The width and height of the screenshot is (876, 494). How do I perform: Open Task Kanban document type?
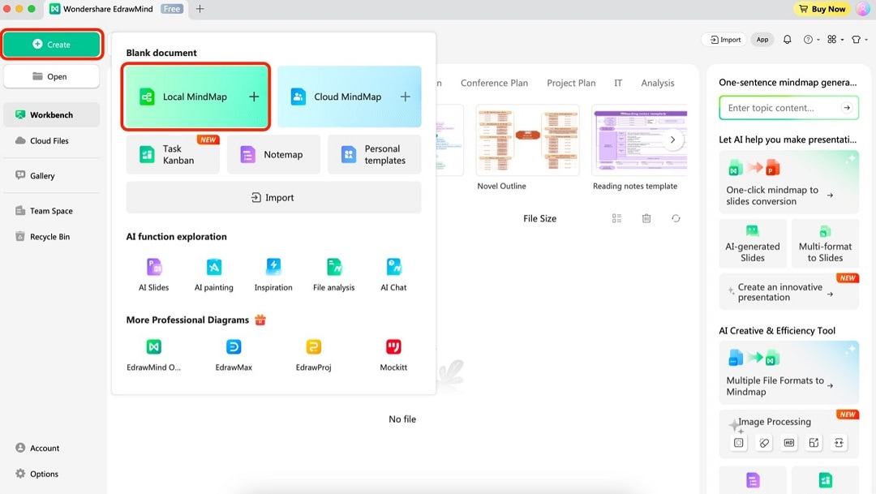coord(173,154)
